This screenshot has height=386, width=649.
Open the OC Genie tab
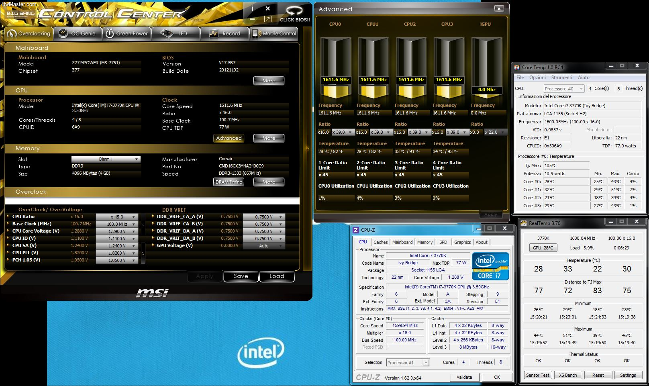tap(78, 34)
